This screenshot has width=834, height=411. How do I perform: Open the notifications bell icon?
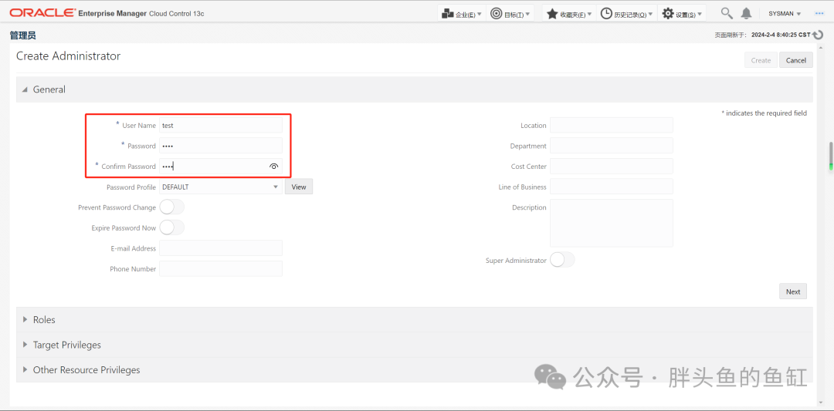[747, 13]
